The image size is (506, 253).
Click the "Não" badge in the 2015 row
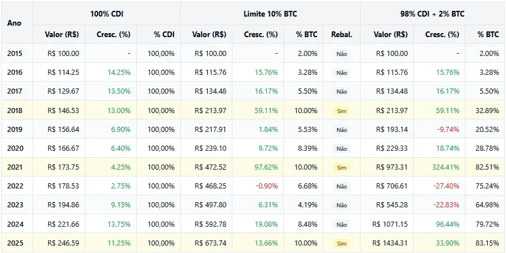341,54
